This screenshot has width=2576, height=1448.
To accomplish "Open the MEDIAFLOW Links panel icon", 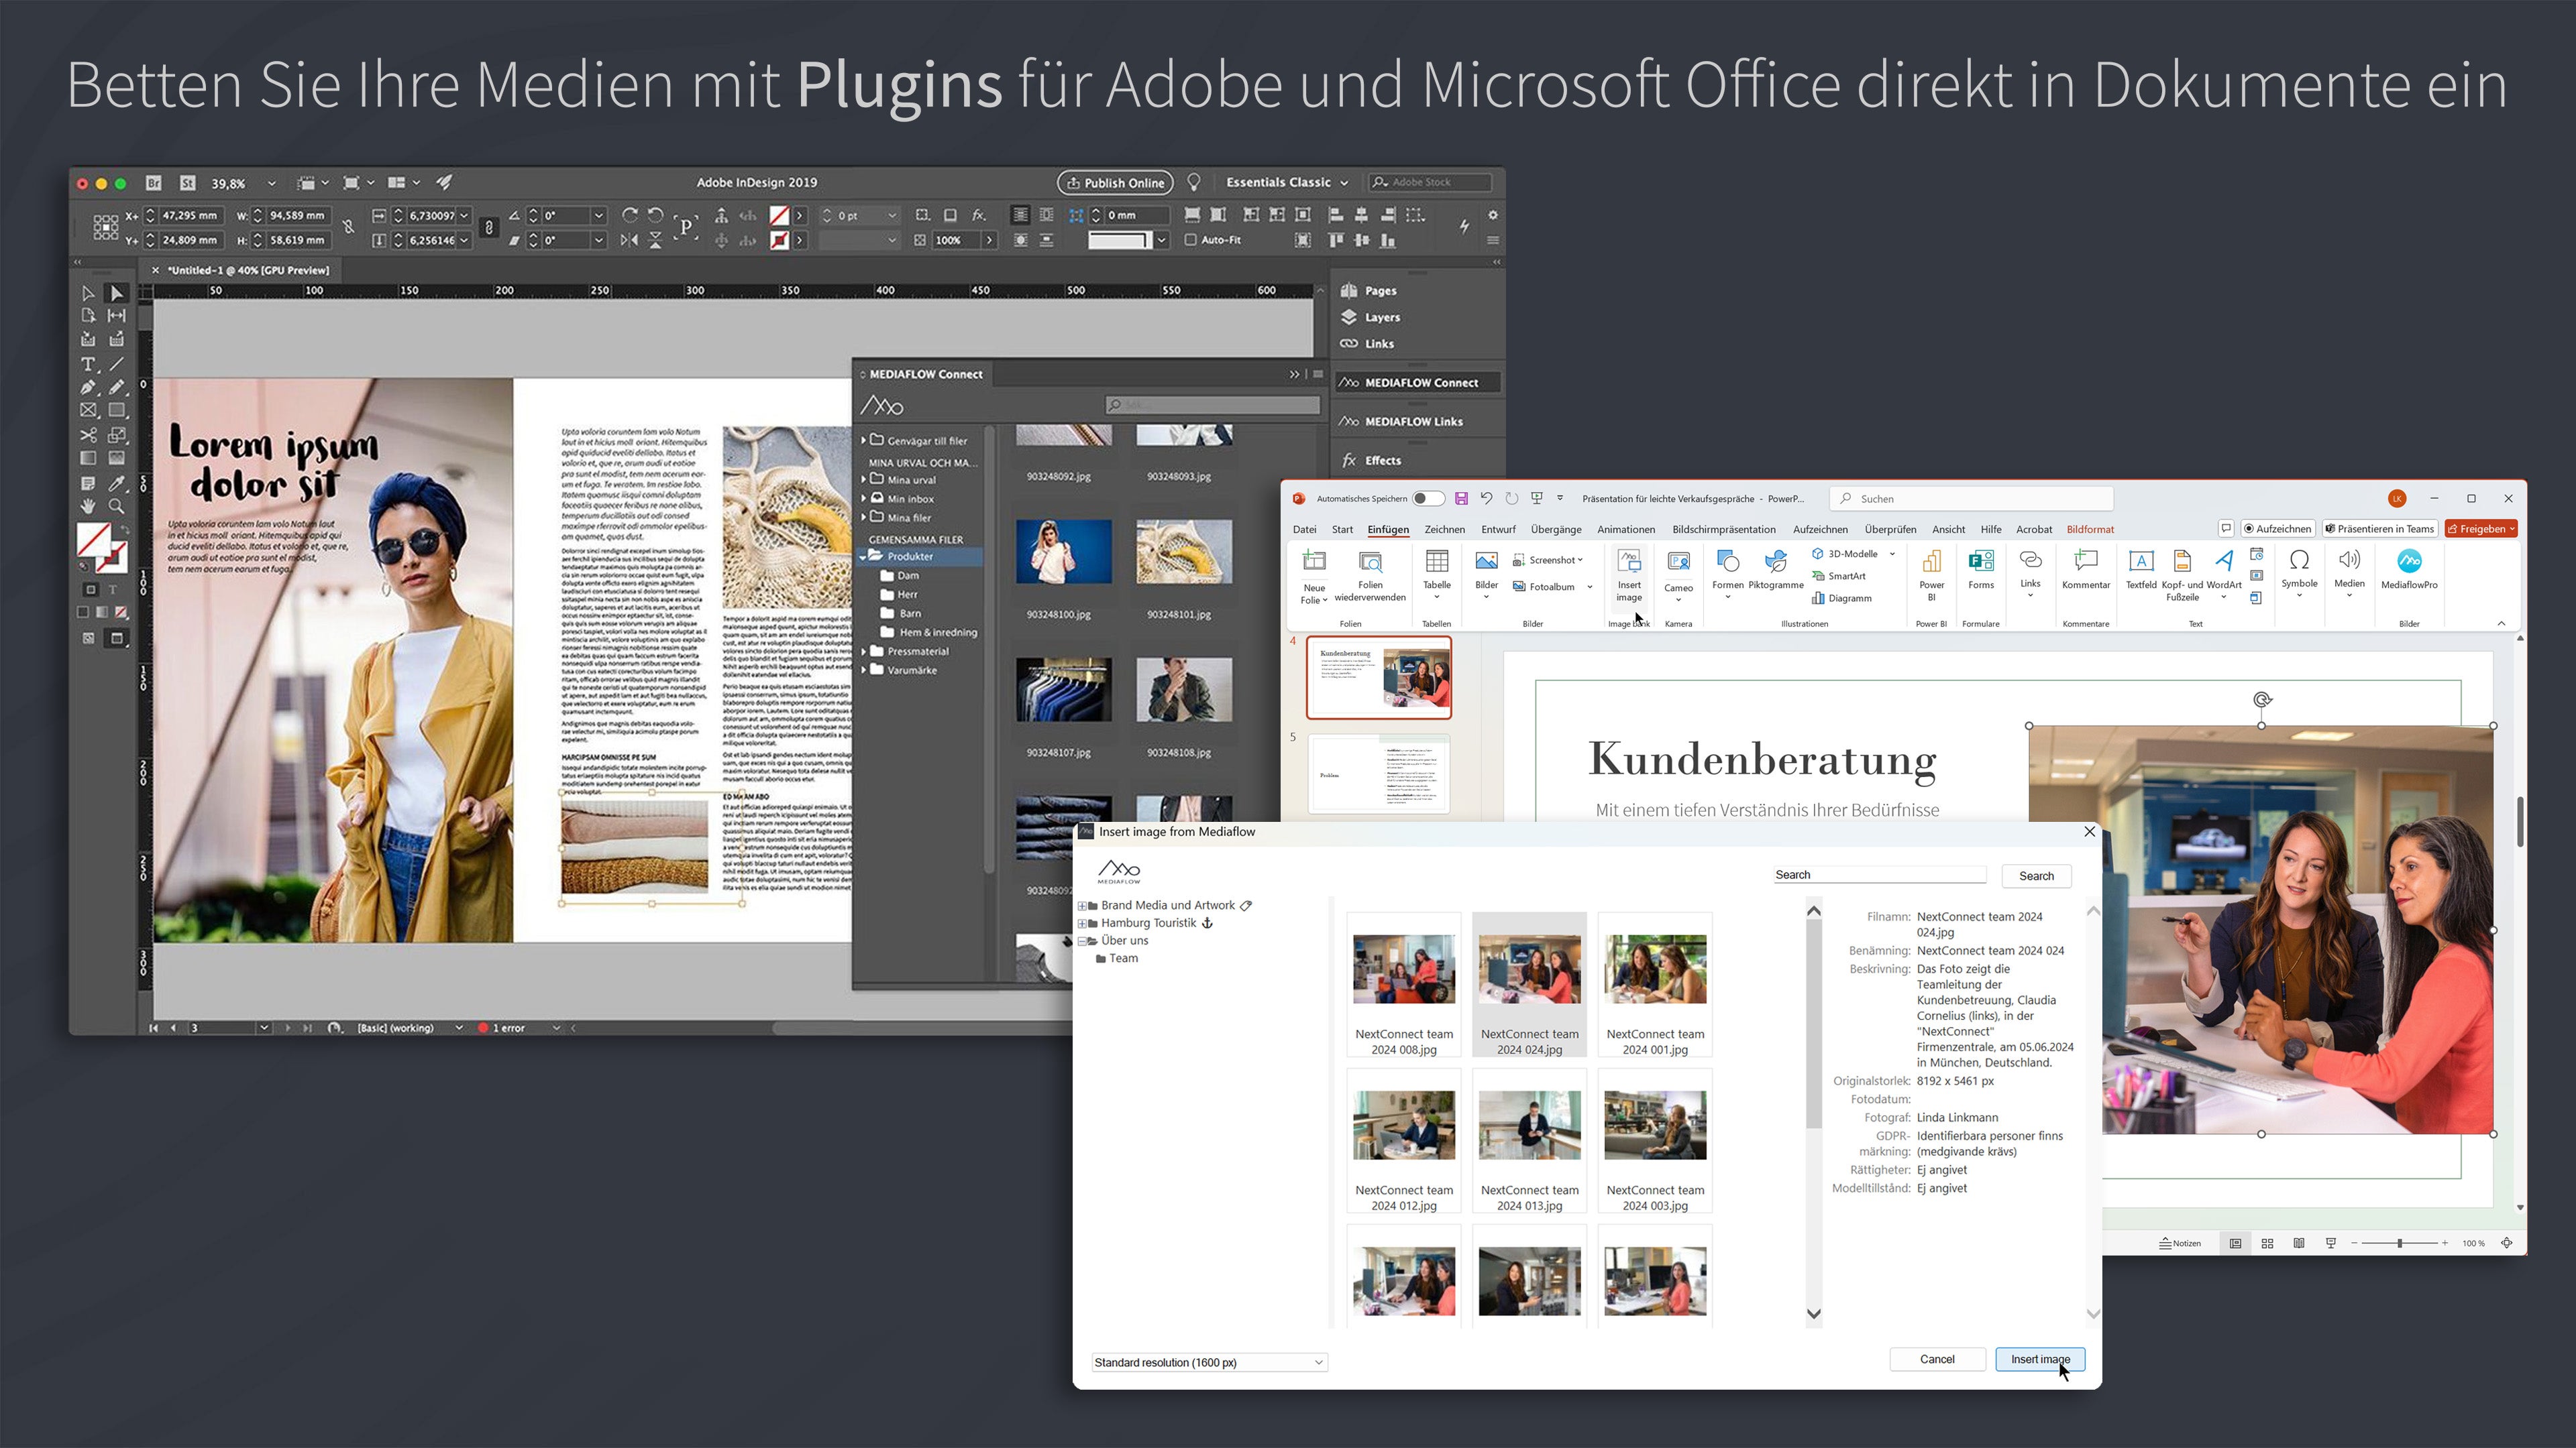I will (1349, 422).
